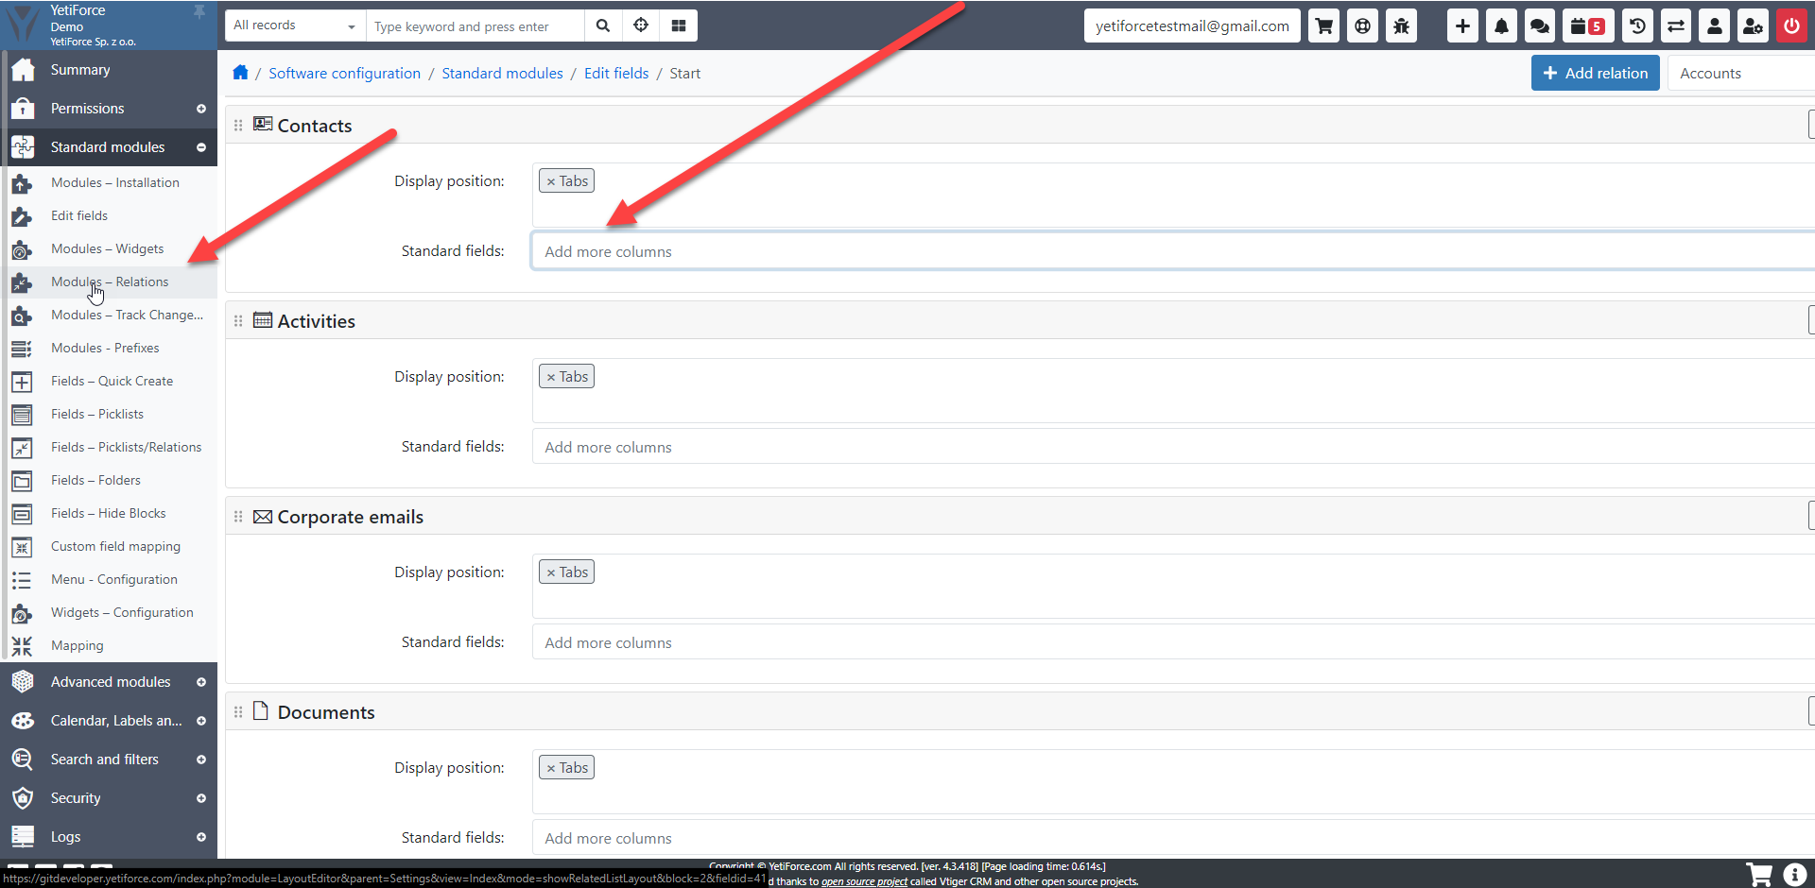Remove Tabs tag in Contacts display position
Screen dimensions: 1815x888
[x=551, y=181]
